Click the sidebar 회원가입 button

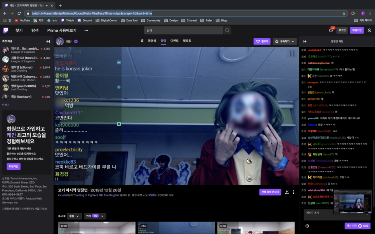click(14, 167)
